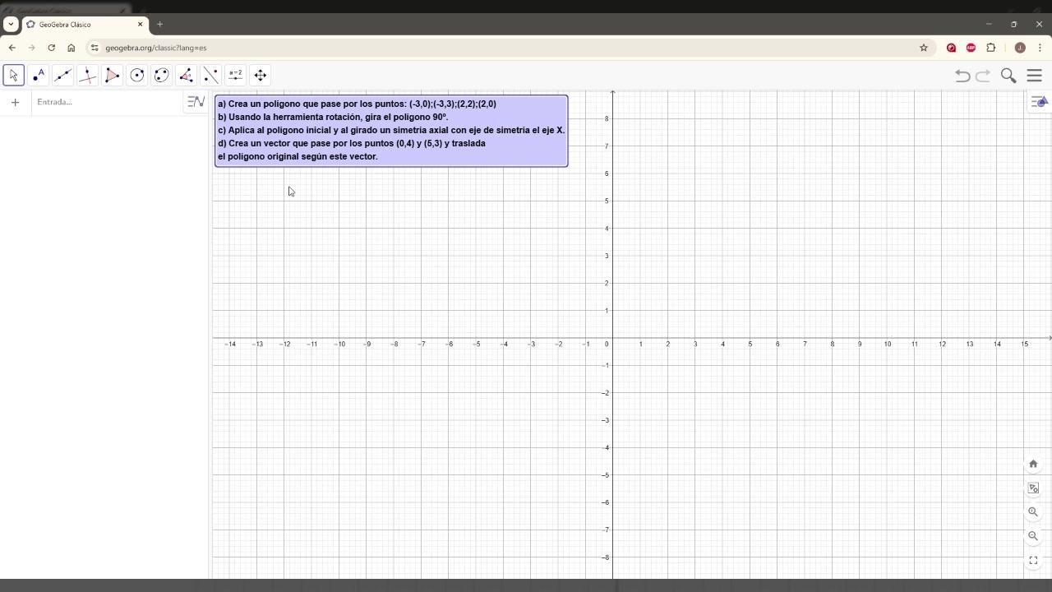Select the Point tool
Viewport: 1052px width, 592px height.
click(39, 76)
